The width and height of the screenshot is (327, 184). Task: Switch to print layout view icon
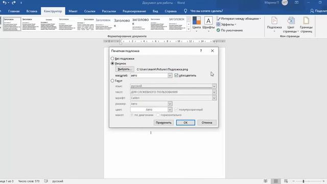point(276,181)
